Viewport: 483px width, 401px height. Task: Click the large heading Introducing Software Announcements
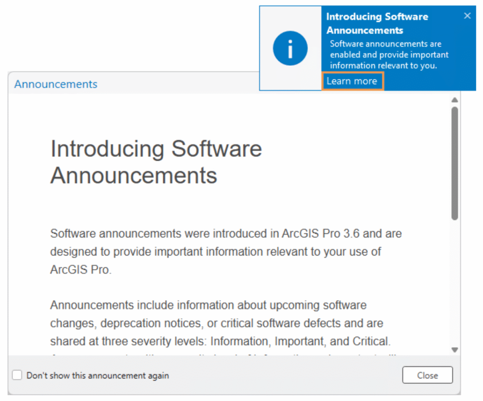(156, 162)
